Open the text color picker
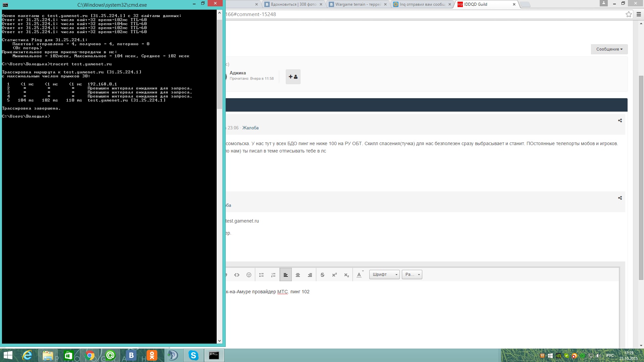 point(359,275)
